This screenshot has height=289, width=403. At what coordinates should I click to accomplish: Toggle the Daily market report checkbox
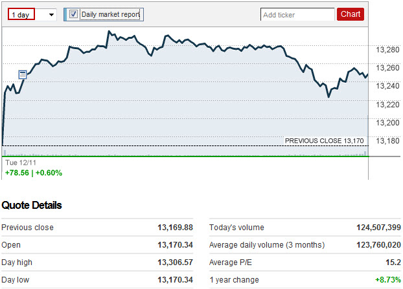(73, 14)
